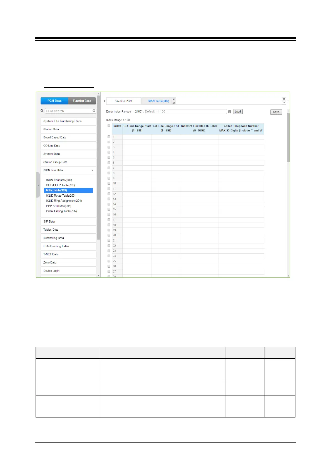This screenshot has height=469, width=331.
Task: Check the box for index 25
Action: [109, 261]
